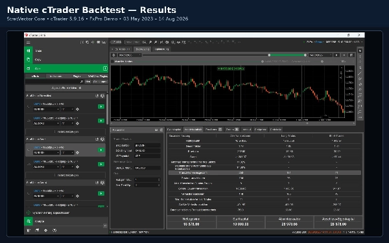This screenshot has width=389, height=243.
Task: Switch to the WebView Plugins tab
Action: coord(97,76)
